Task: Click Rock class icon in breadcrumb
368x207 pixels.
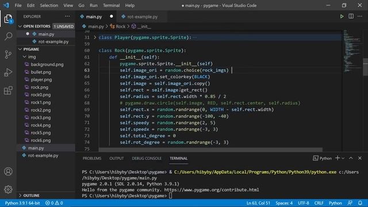Action: pos(112,26)
